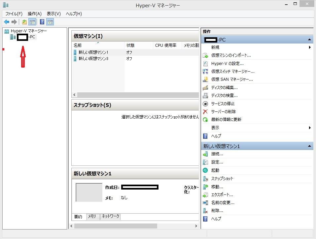This screenshot has height=239, width=316.
Task: Sort by 名前 column header
Action: pyautogui.click(x=98, y=45)
